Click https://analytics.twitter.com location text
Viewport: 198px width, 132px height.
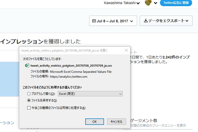[x=69, y=77]
